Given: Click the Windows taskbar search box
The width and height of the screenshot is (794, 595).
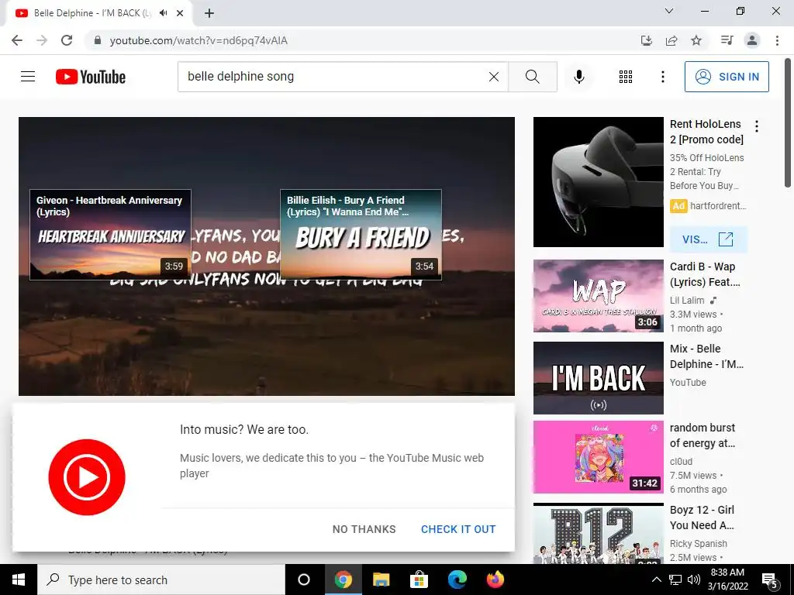Looking at the screenshot, I should click(x=161, y=580).
